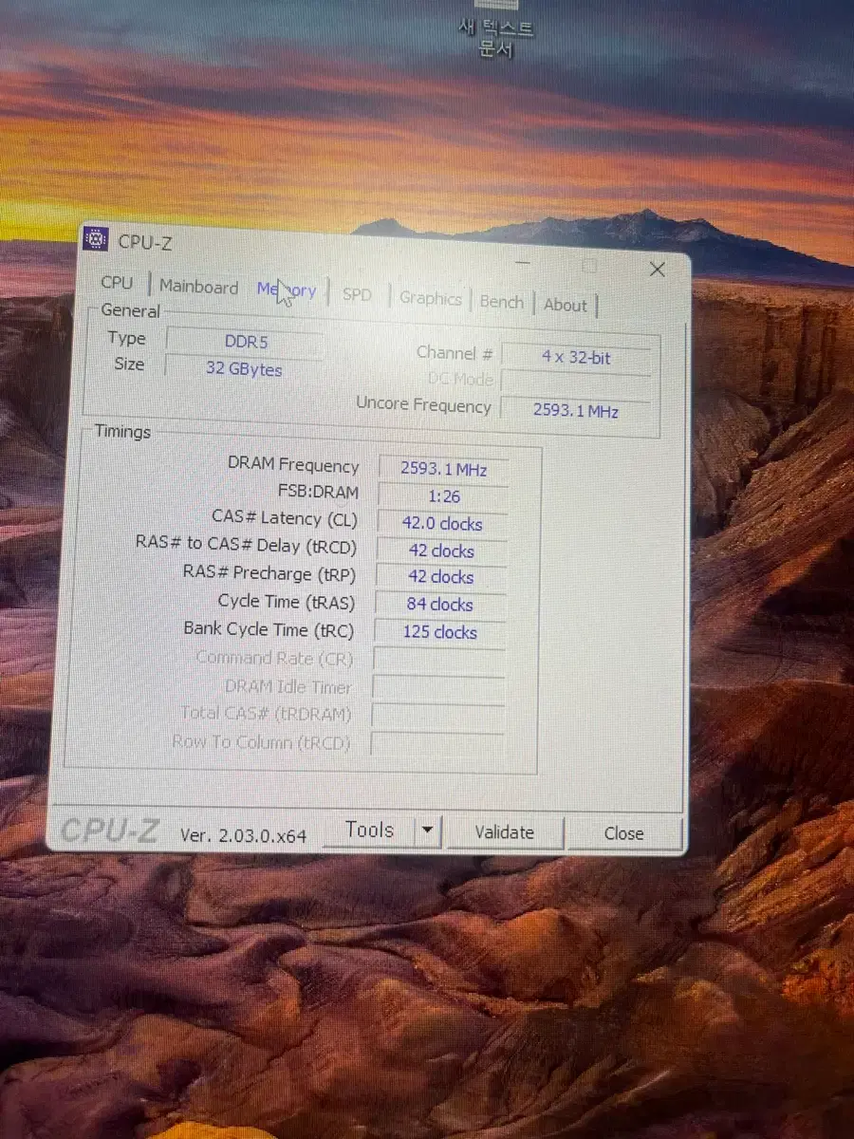The width and height of the screenshot is (854, 1139).
Task: Open the CPU tab
Action: pos(117,283)
